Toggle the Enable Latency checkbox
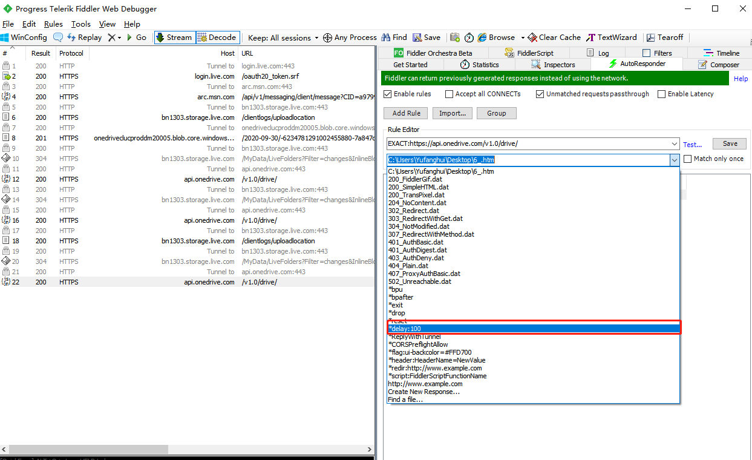The width and height of the screenshot is (752, 460). [x=661, y=94]
